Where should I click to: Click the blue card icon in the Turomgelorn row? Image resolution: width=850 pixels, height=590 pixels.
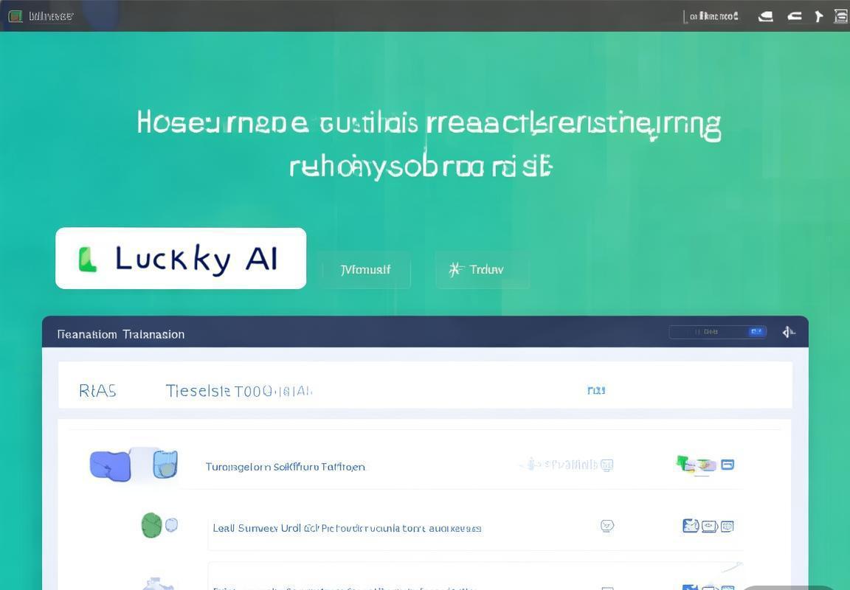728,465
